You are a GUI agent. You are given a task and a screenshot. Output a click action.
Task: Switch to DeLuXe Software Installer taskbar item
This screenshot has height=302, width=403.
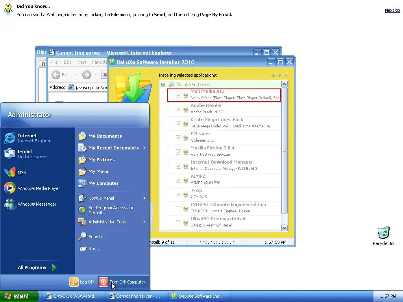click(x=199, y=296)
